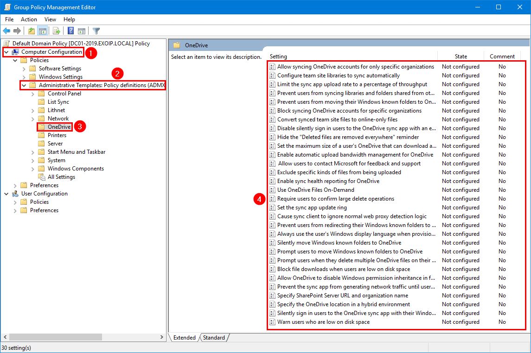531x353 pixels.
Task: Click tree pane scrollbar left arrow
Action: pos(5,337)
